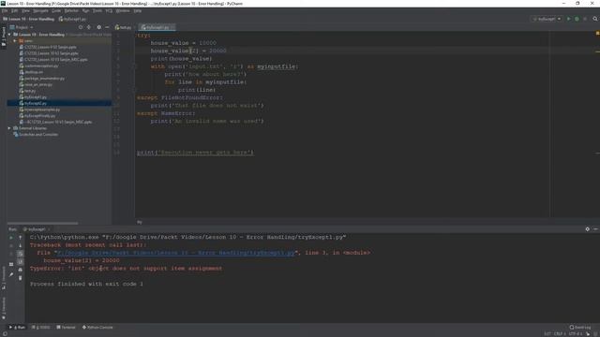Click the except FileNotFoundError: line in the editor
600x337 pixels.
[180, 97]
